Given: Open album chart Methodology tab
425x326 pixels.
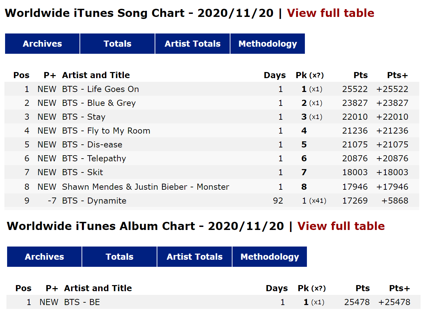Looking at the screenshot, I should click(270, 257).
